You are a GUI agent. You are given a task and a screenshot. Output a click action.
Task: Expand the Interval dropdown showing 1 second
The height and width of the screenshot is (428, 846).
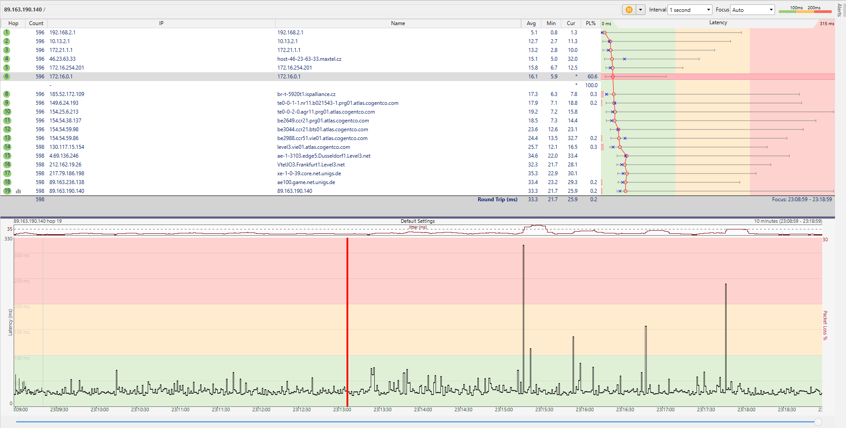690,10
